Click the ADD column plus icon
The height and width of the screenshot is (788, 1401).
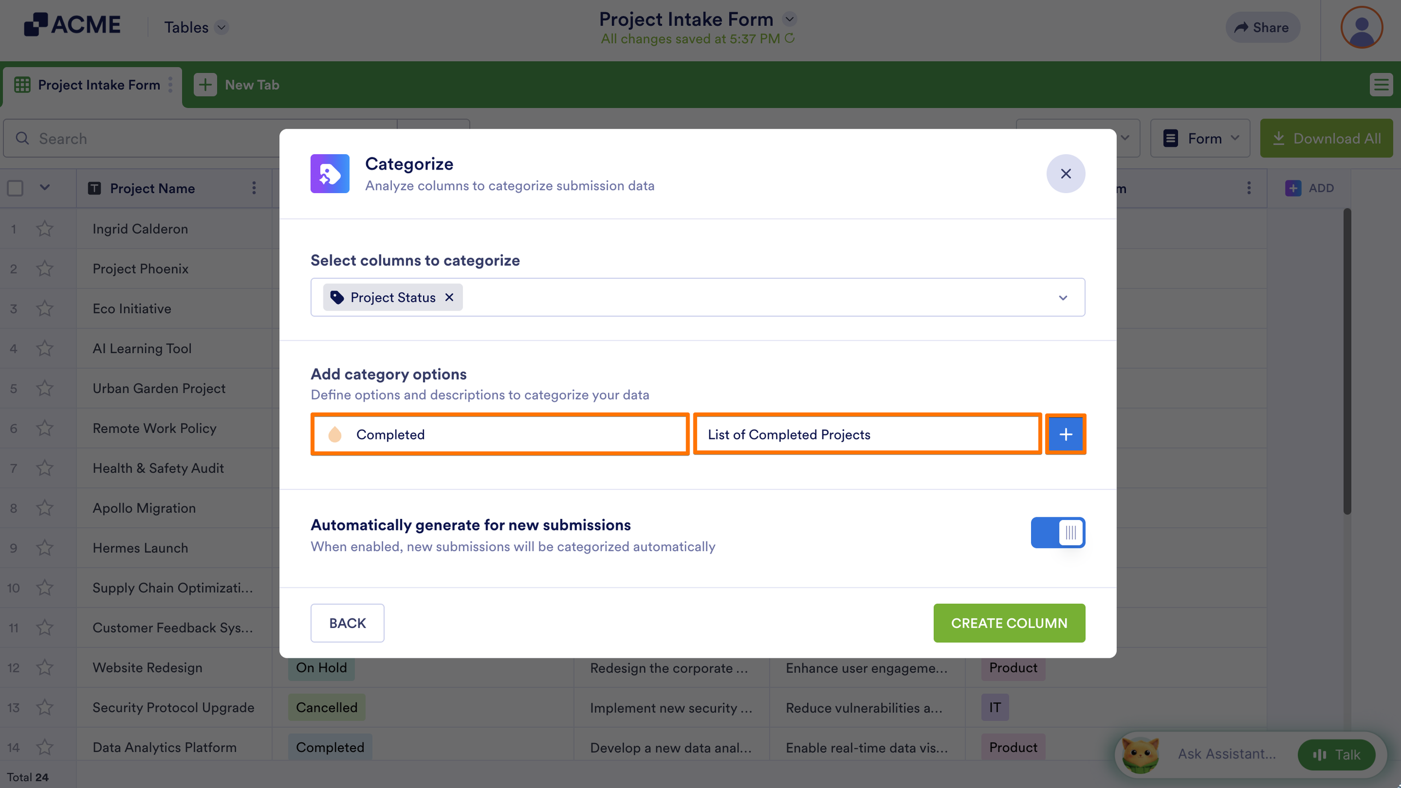tap(1293, 188)
